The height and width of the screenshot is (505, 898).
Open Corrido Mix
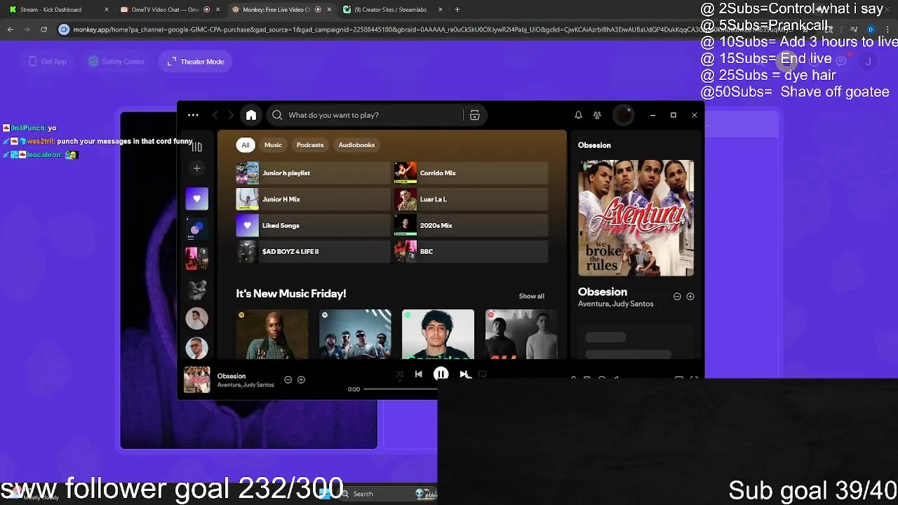coord(471,173)
